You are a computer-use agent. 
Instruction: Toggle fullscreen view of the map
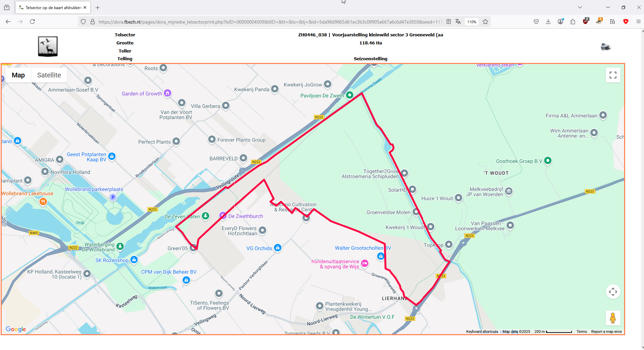pos(613,75)
